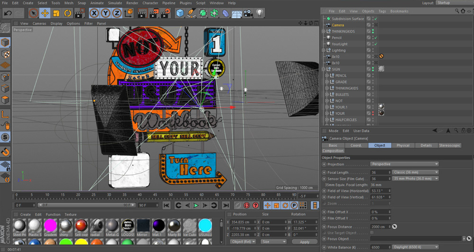Open the spline Pen tool icon

click(x=191, y=13)
